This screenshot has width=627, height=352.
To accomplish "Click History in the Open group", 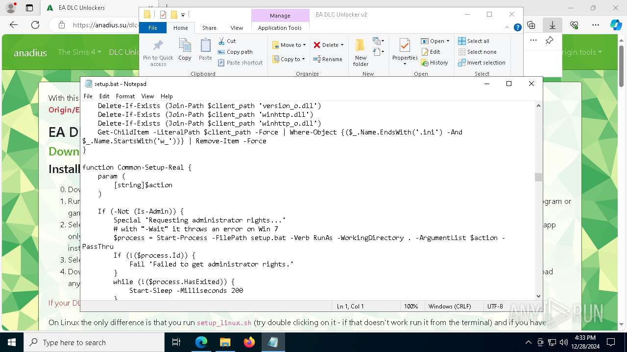I will (434, 63).
